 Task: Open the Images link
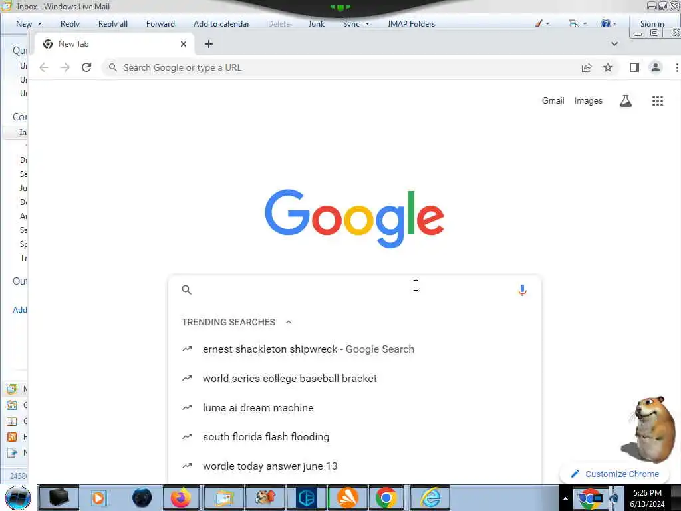(588, 101)
